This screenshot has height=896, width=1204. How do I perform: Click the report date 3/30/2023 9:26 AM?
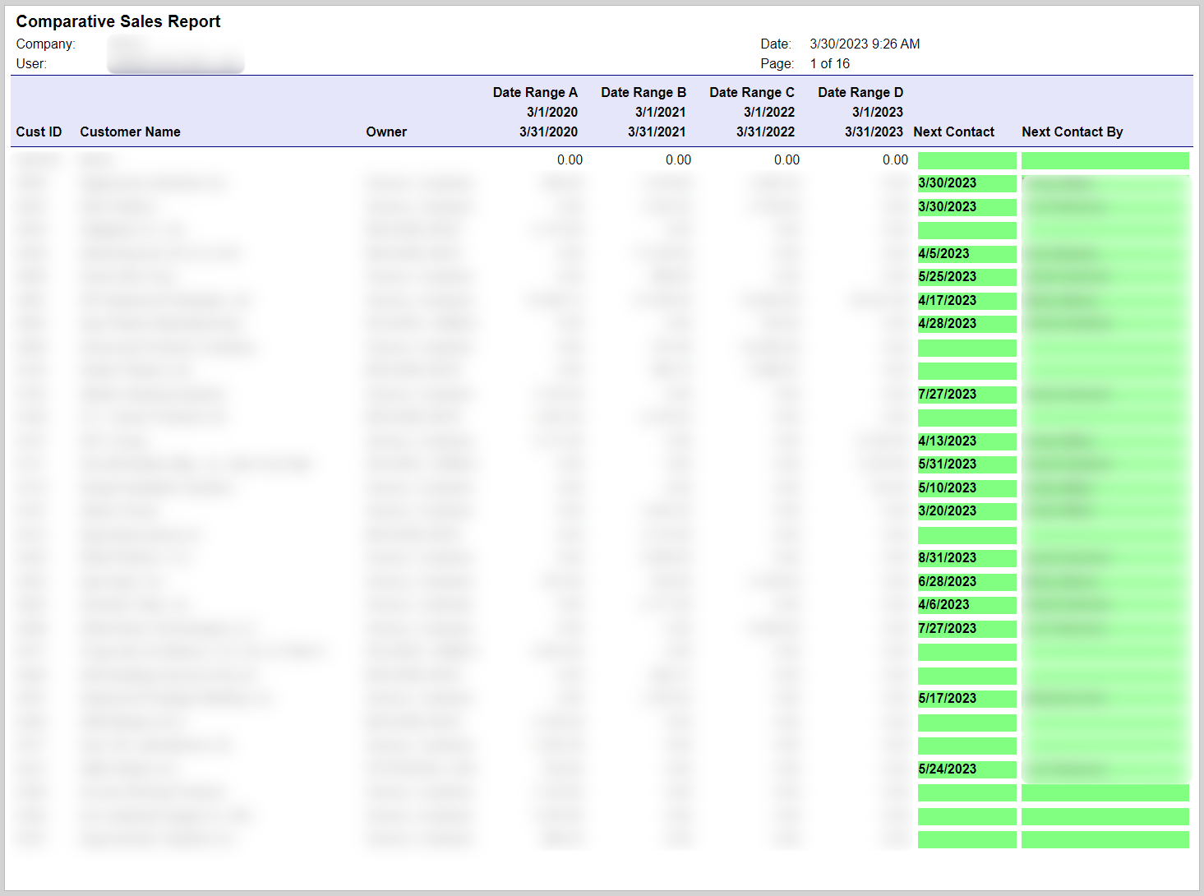point(865,44)
